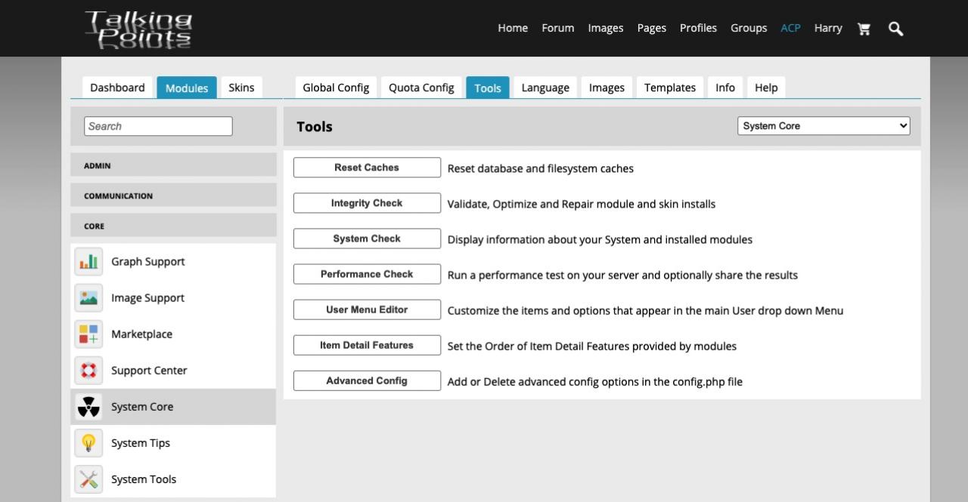Click 'Validate, Optimize and Repair module' description
Image resolution: width=968 pixels, height=502 pixels.
pyautogui.click(x=582, y=204)
